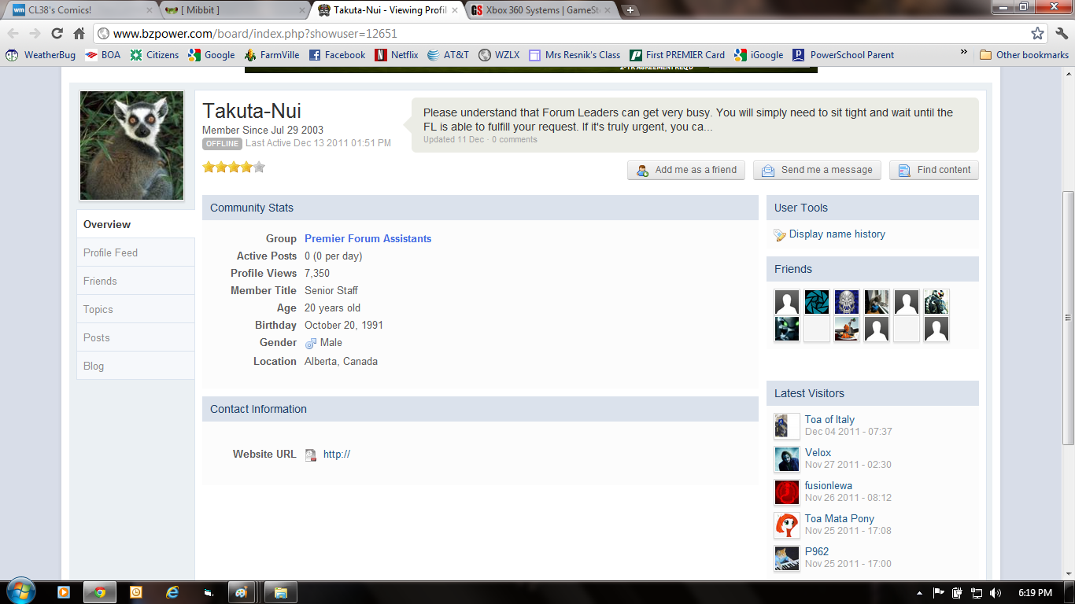Switch to the [ Mibbit ] tab
The image size is (1075, 604).
click(235, 10)
